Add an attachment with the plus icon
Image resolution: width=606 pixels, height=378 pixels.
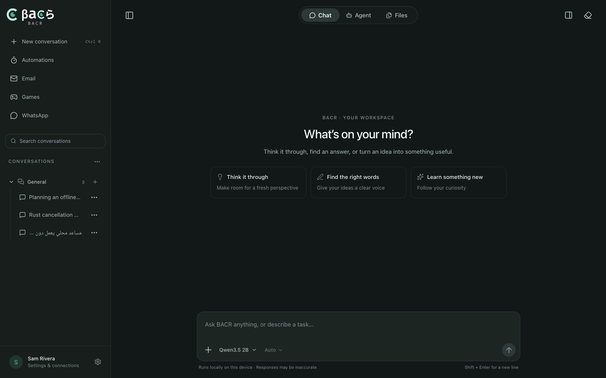click(208, 350)
